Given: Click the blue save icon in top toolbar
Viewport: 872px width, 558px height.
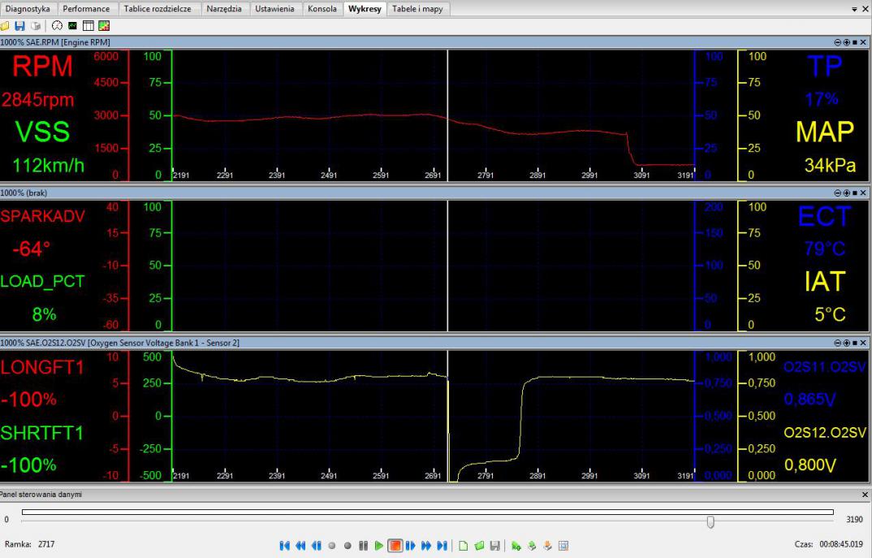Looking at the screenshot, I should (20, 25).
